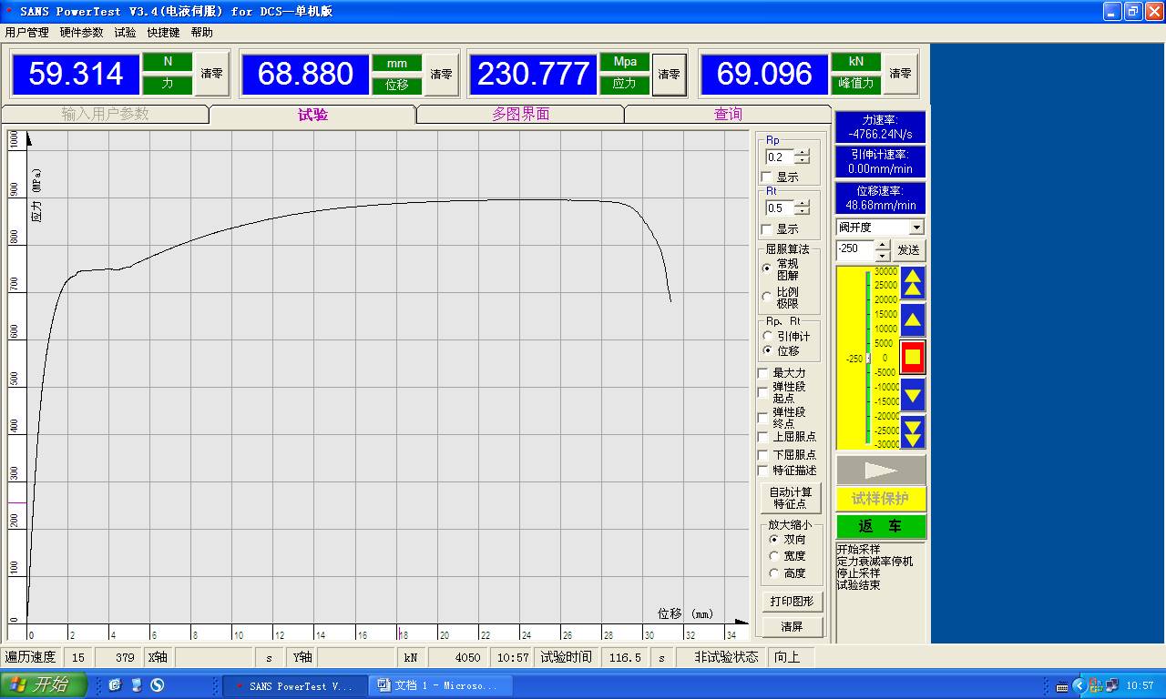1166x699 pixels.
Task: Open the 阀开度 control mode dropdown
Action: [915, 227]
